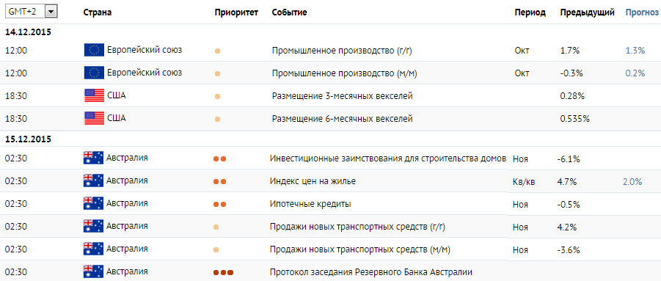The height and width of the screenshot is (281, 661).
Task: Click the 2.0% forecast for housing price index
Action: point(632,182)
